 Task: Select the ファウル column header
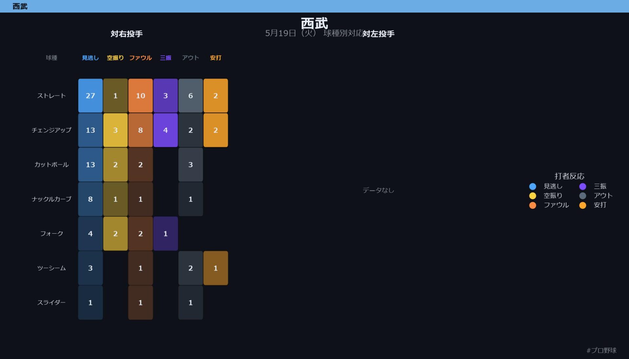click(141, 58)
